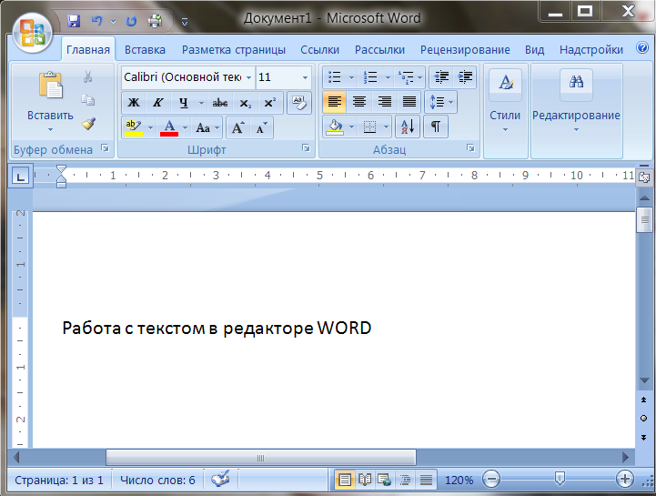Viewport: 656px width, 496px height.
Task: Decrease the paragraph indent
Action: point(441,77)
